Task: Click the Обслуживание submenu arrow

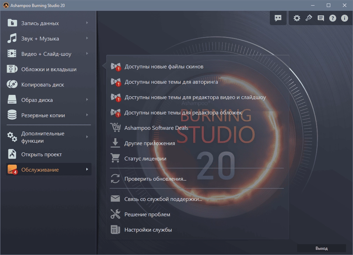Action: (x=87, y=169)
